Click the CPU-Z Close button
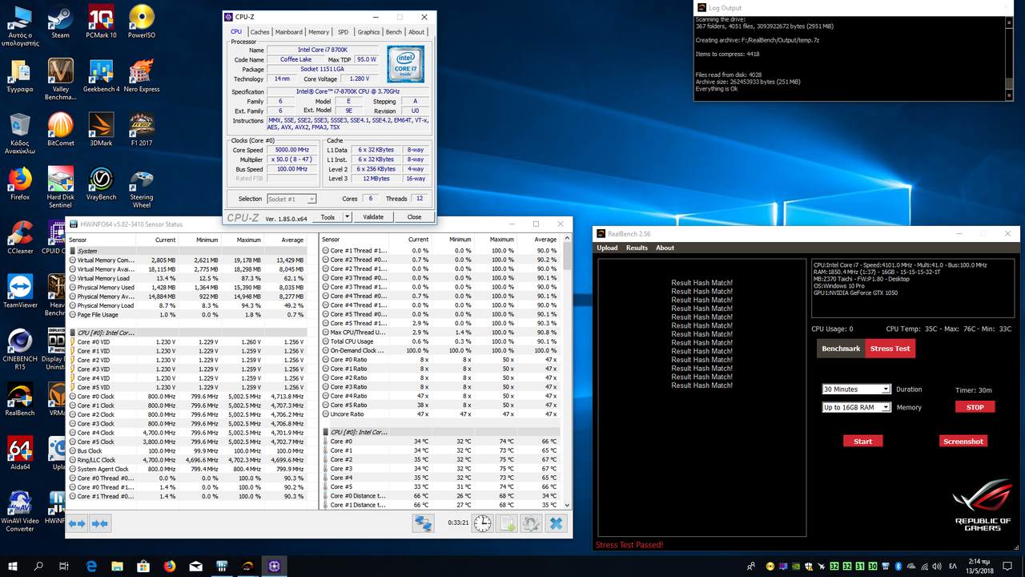This screenshot has width=1025, height=577. pos(414,217)
